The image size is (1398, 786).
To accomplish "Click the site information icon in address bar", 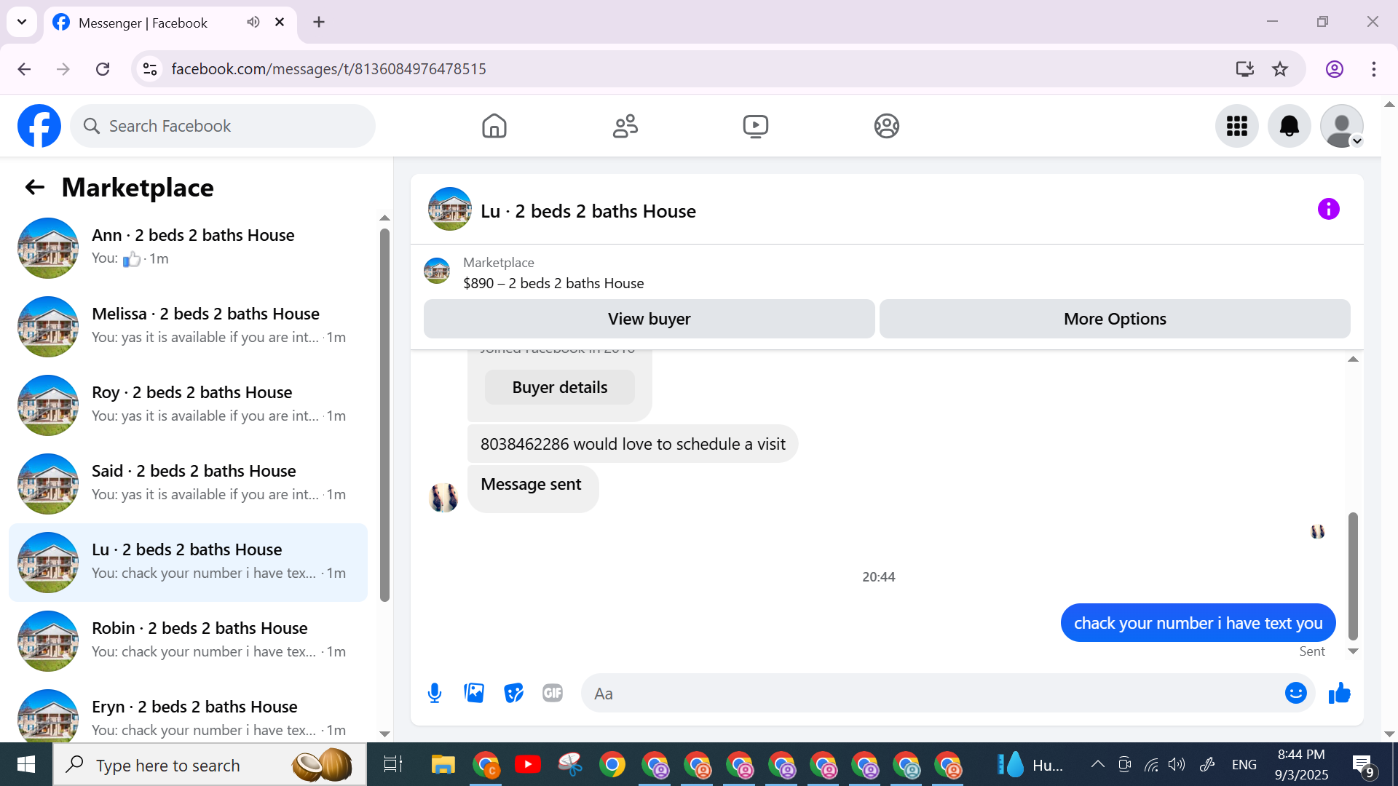I will [150, 69].
